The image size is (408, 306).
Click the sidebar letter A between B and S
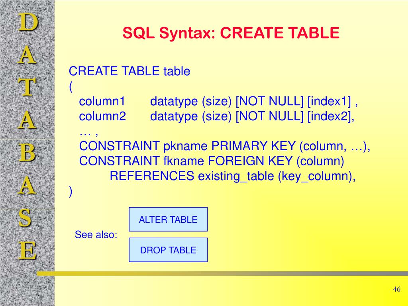point(27,186)
